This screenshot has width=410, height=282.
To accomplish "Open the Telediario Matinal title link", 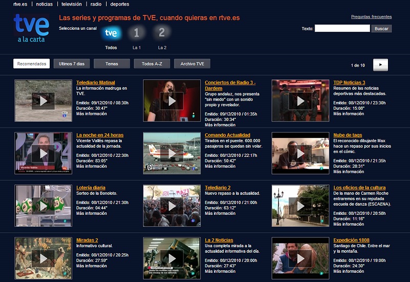I will (95, 83).
